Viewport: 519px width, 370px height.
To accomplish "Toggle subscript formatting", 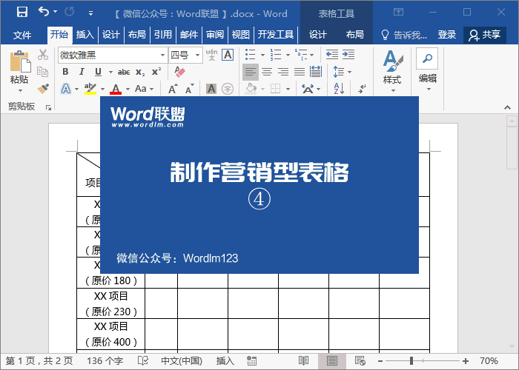I will (x=140, y=72).
